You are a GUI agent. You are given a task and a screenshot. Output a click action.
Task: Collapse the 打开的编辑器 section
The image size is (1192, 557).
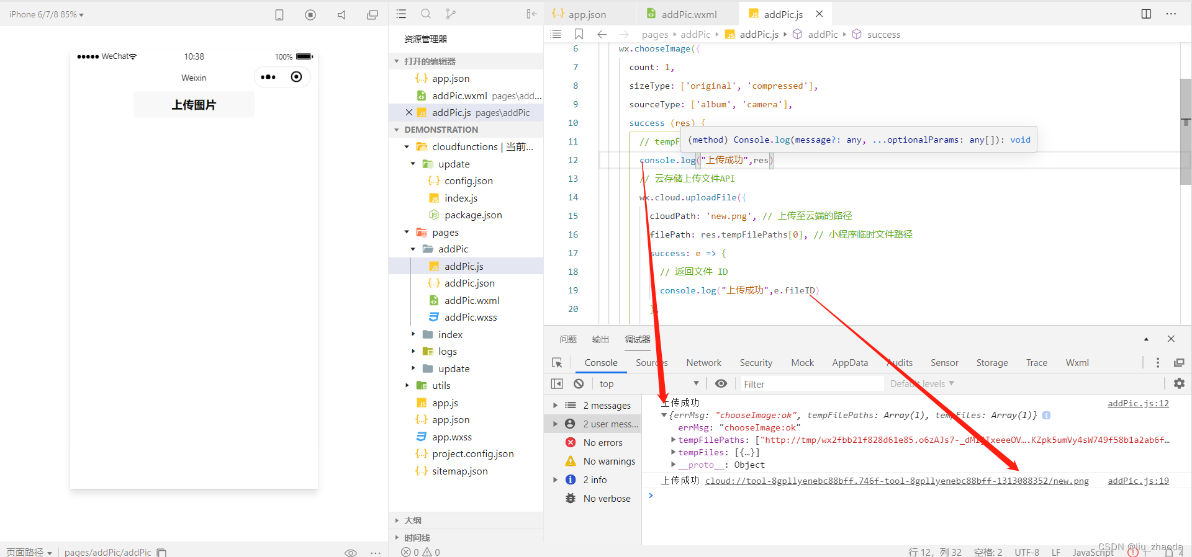coord(397,61)
